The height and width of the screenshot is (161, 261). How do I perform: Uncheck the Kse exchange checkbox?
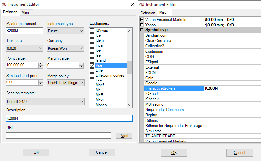point(92,66)
